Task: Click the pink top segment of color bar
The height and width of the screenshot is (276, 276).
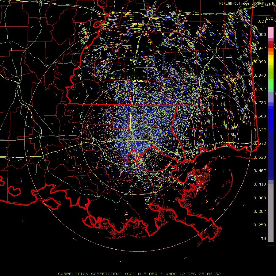Action: 271,33
